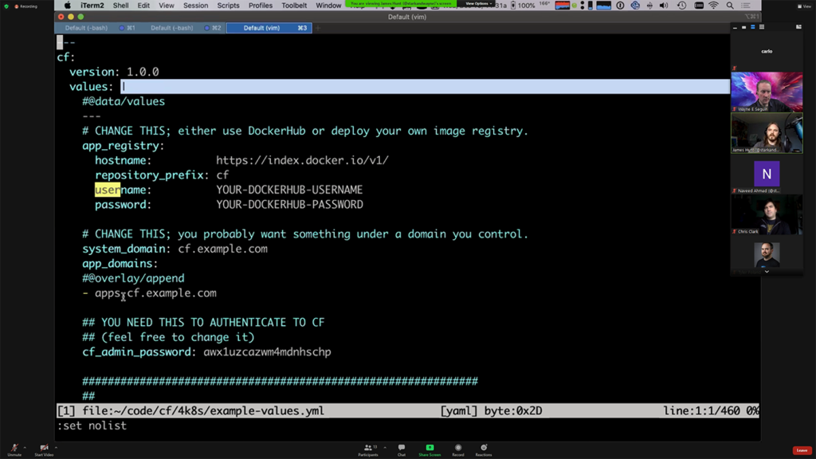Switch to the first Default (-bash) tab

pos(98,28)
